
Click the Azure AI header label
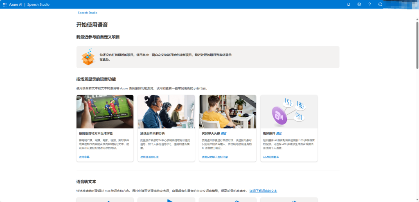16,4
